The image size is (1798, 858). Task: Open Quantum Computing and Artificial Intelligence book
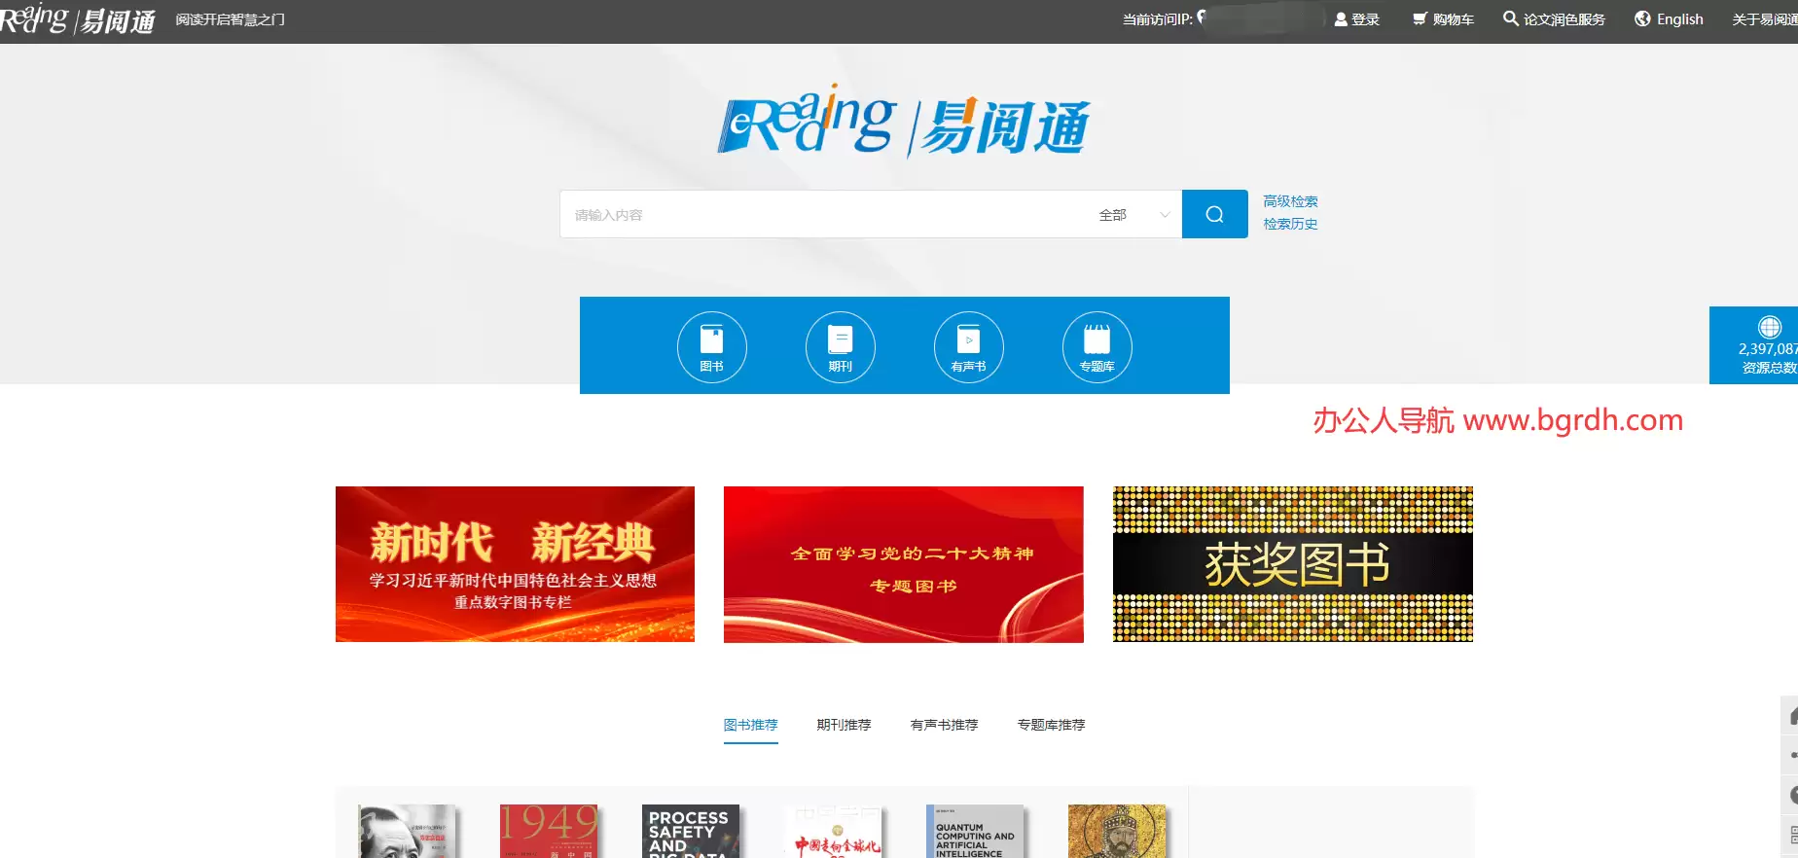[x=975, y=831]
